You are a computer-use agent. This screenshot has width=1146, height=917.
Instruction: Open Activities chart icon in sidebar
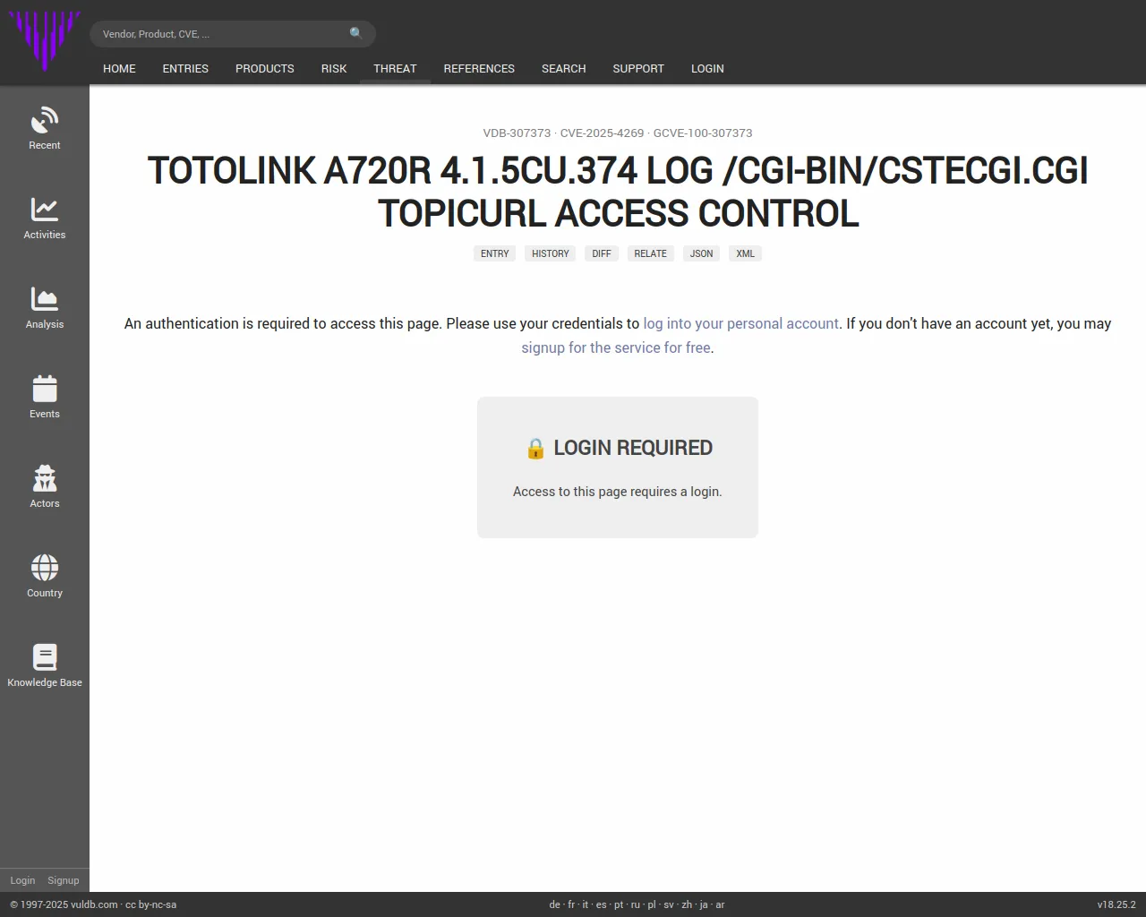point(45,210)
